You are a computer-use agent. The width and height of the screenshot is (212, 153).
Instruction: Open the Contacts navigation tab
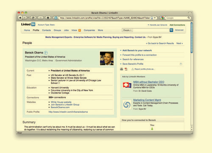(x=46, y=30)
